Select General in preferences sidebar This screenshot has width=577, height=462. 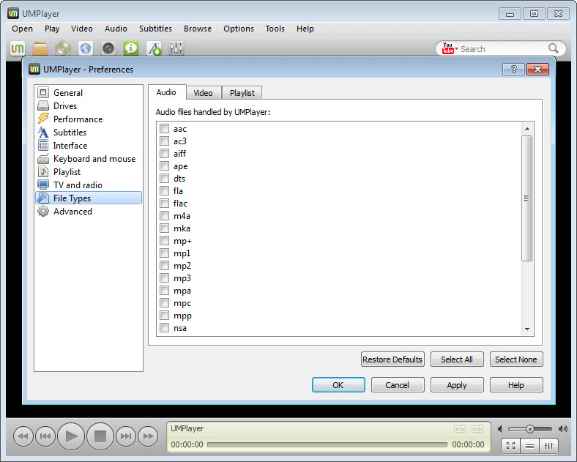click(89, 93)
